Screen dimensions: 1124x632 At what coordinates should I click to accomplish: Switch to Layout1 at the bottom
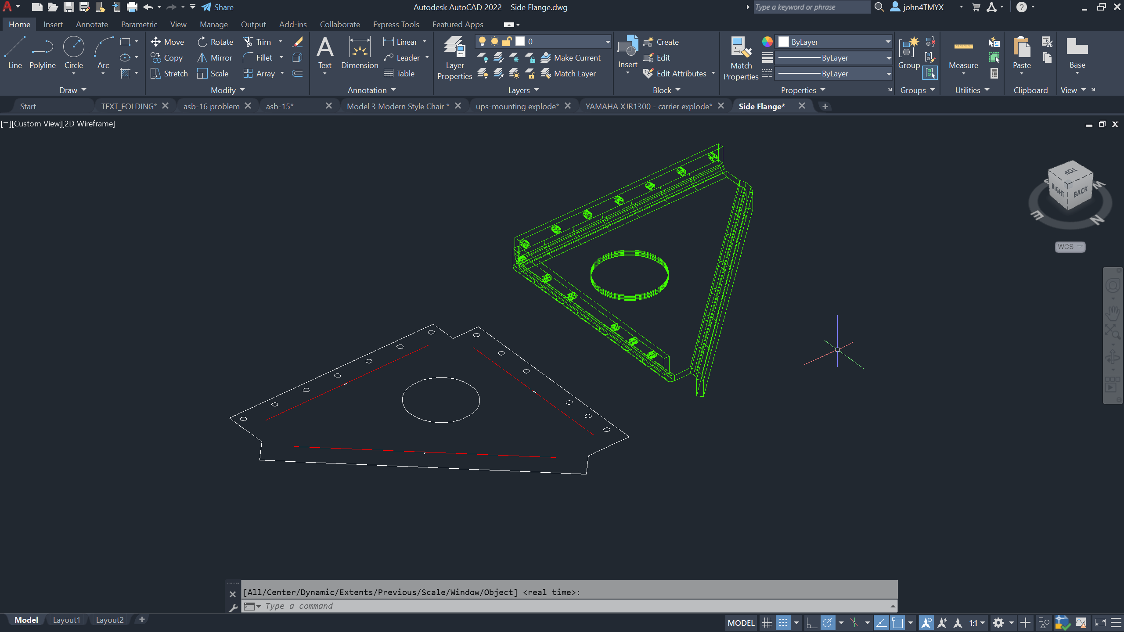[66, 620]
